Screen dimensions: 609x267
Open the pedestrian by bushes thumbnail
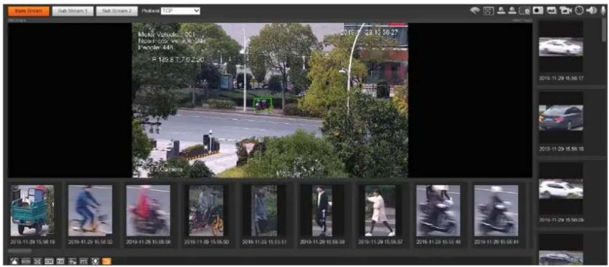264,211
